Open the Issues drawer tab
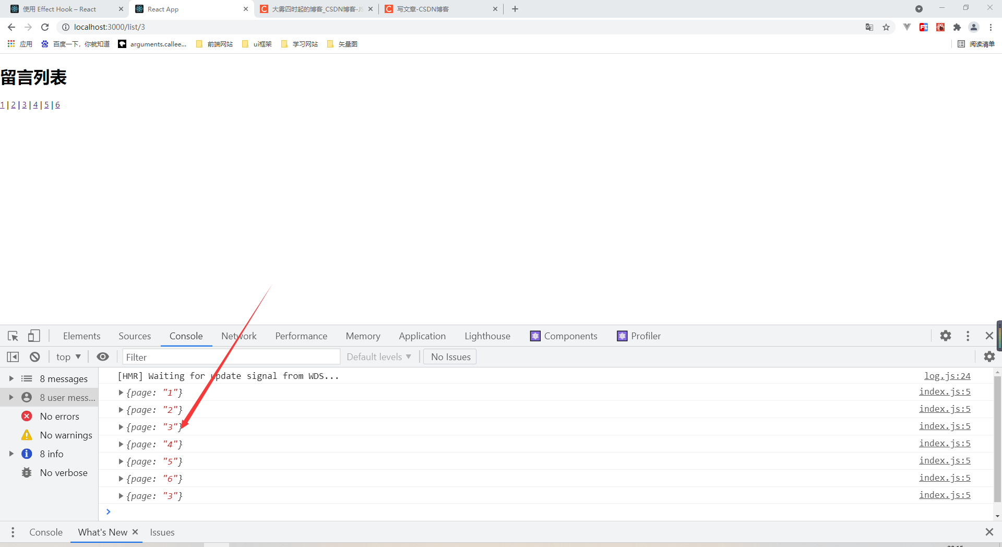1002x547 pixels. [x=162, y=532]
